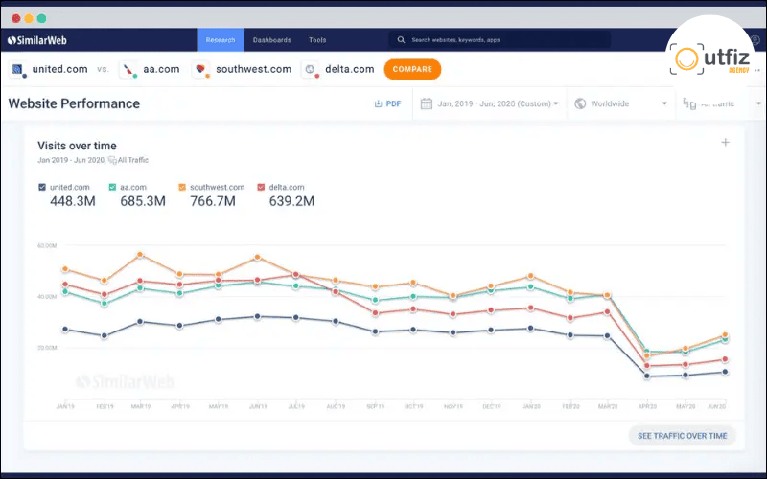Screen dimensions: 767x479
Task: Click delta.com SEP'19 red data point
Action: [375, 313]
